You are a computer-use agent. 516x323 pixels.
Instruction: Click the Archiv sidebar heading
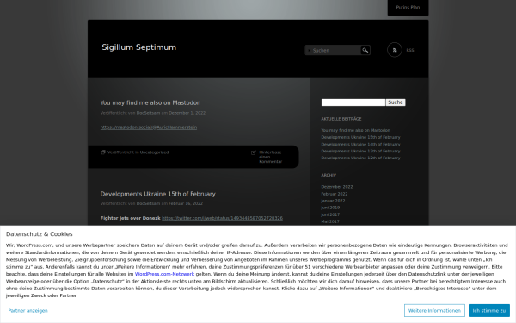[x=329, y=175]
